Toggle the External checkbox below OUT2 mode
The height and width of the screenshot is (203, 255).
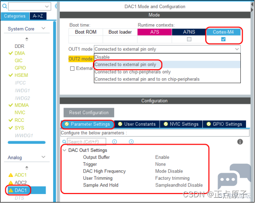(x=72, y=68)
